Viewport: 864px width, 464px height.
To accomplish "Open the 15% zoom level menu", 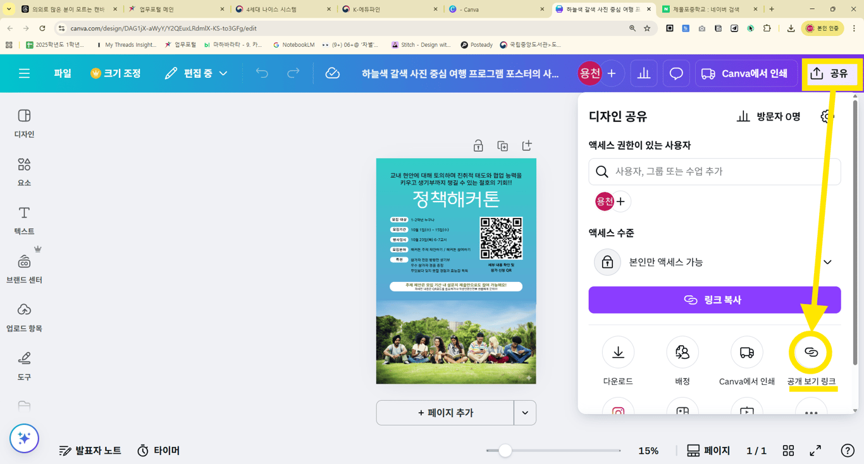I will [x=648, y=451].
